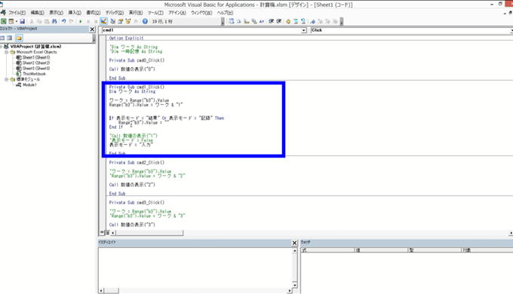Screen dimensions: 513x294
Task: Click the View Microsoft Excel icon
Action: [x=4, y=21]
